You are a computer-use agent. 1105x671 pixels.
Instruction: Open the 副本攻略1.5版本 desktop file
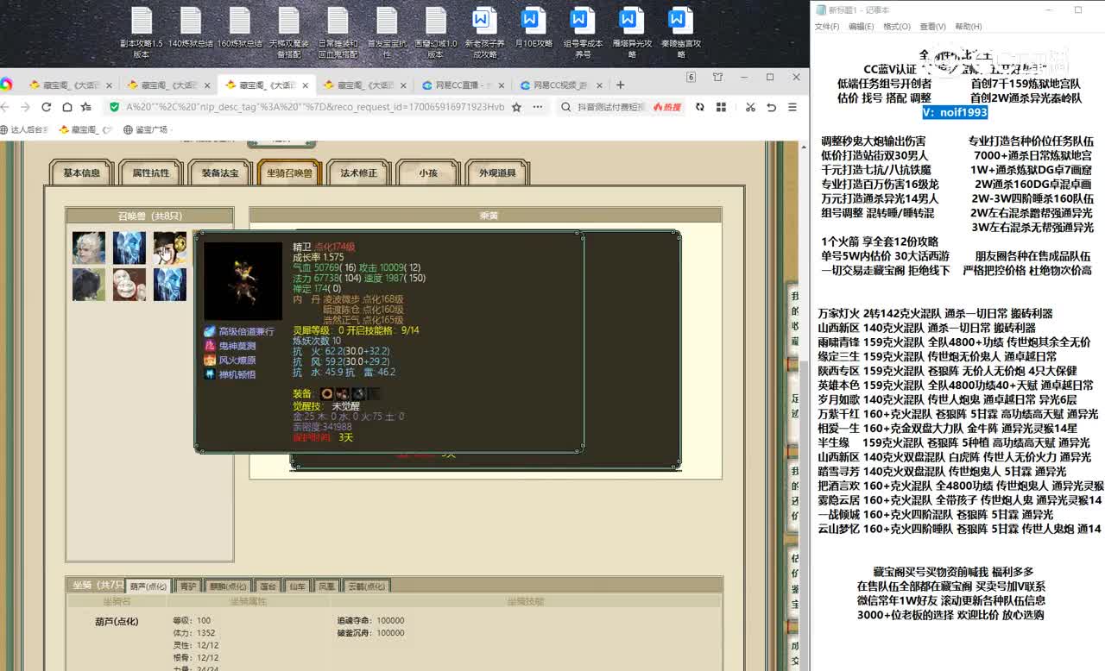[x=142, y=33]
